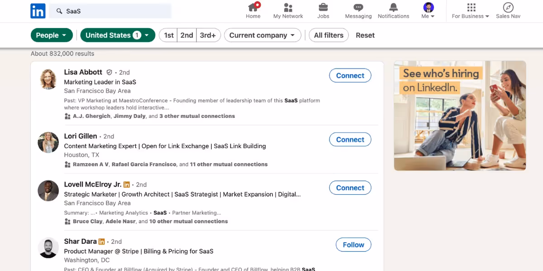Open the Messaging chat icon
This screenshot has width=543, height=271.
(358, 7)
